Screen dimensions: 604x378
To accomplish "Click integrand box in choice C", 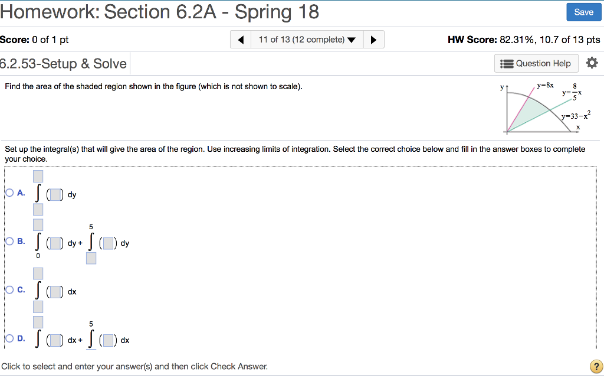I will click(55, 291).
